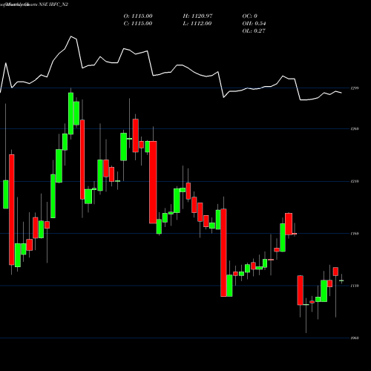This screenshot has height=371, width=371.
Task: Click the 1260 price axis label
Action: pos(355,128)
